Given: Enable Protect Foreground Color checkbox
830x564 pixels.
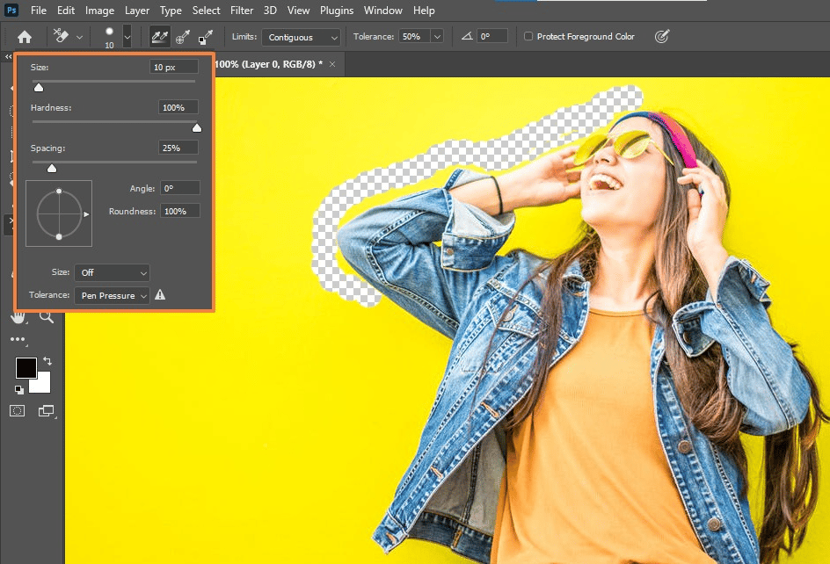Looking at the screenshot, I should (528, 37).
